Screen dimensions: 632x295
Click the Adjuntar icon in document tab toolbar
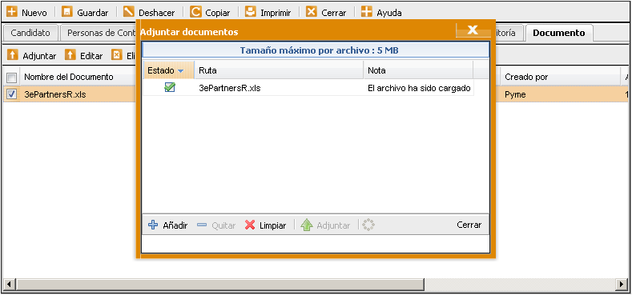coord(13,55)
